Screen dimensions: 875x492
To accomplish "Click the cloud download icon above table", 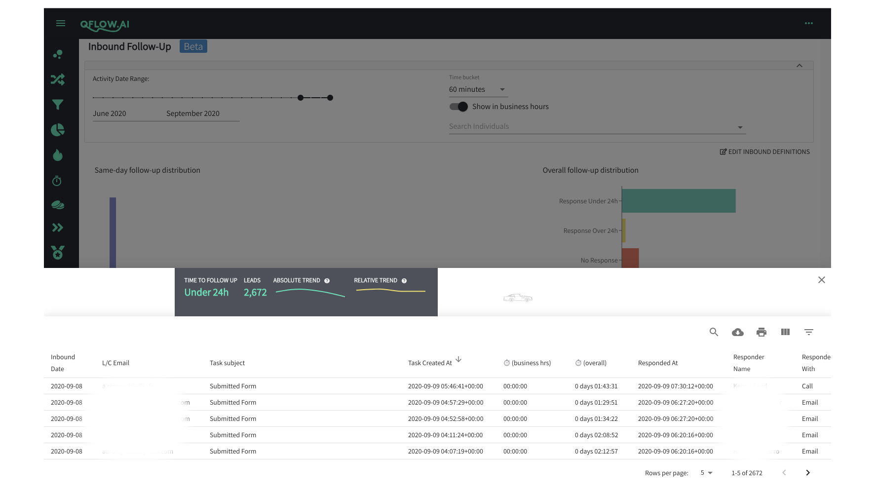I will pyautogui.click(x=737, y=332).
